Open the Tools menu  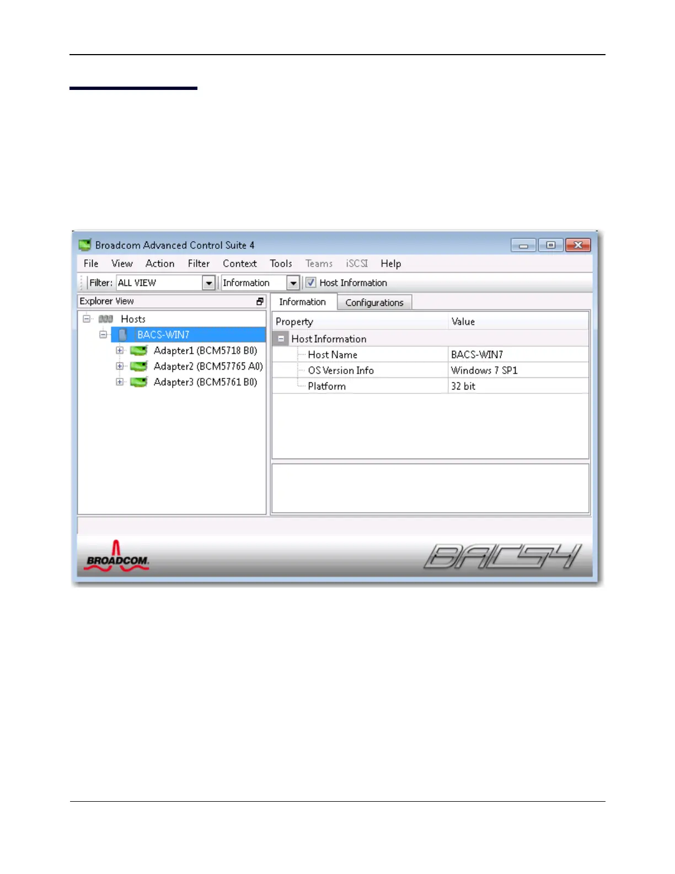[x=281, y=264]
